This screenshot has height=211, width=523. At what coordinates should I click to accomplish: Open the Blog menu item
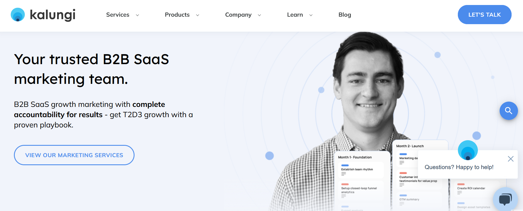tap(344, 15)
